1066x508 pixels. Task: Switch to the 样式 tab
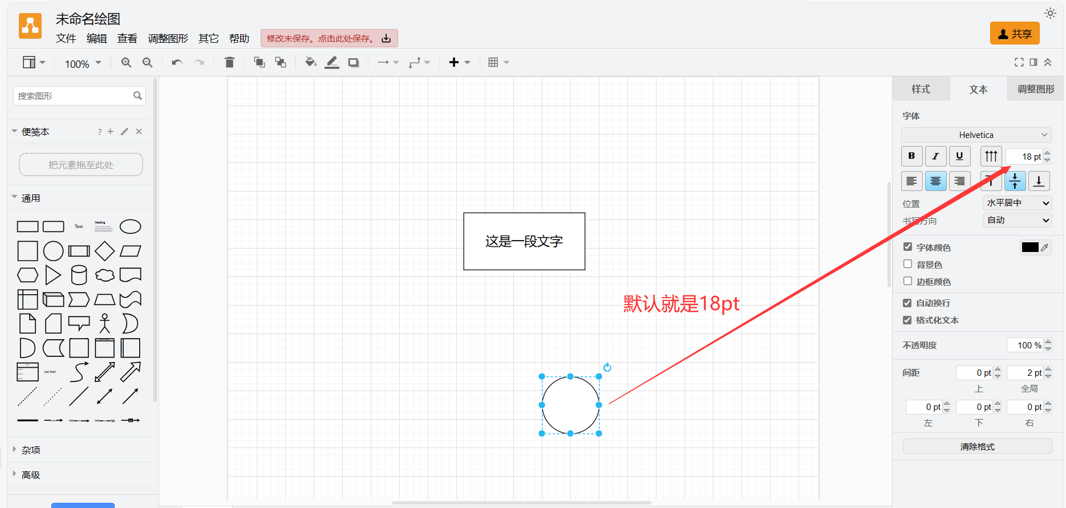coord(921,89)
